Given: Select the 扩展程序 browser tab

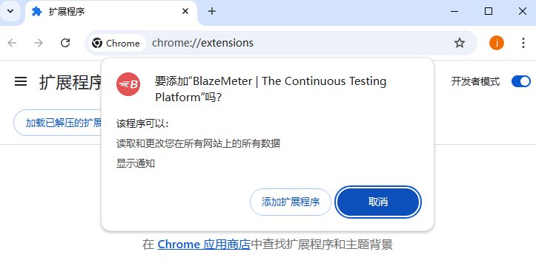Looking at the screenshot, I should point(102,12).
